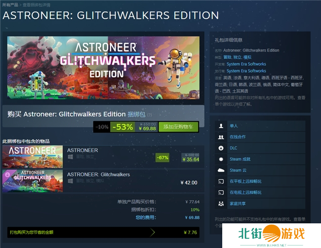Click the Remote Play on Tablet icon

(221, 181)
